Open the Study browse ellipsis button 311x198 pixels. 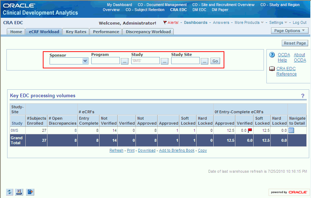click(164, 61)
